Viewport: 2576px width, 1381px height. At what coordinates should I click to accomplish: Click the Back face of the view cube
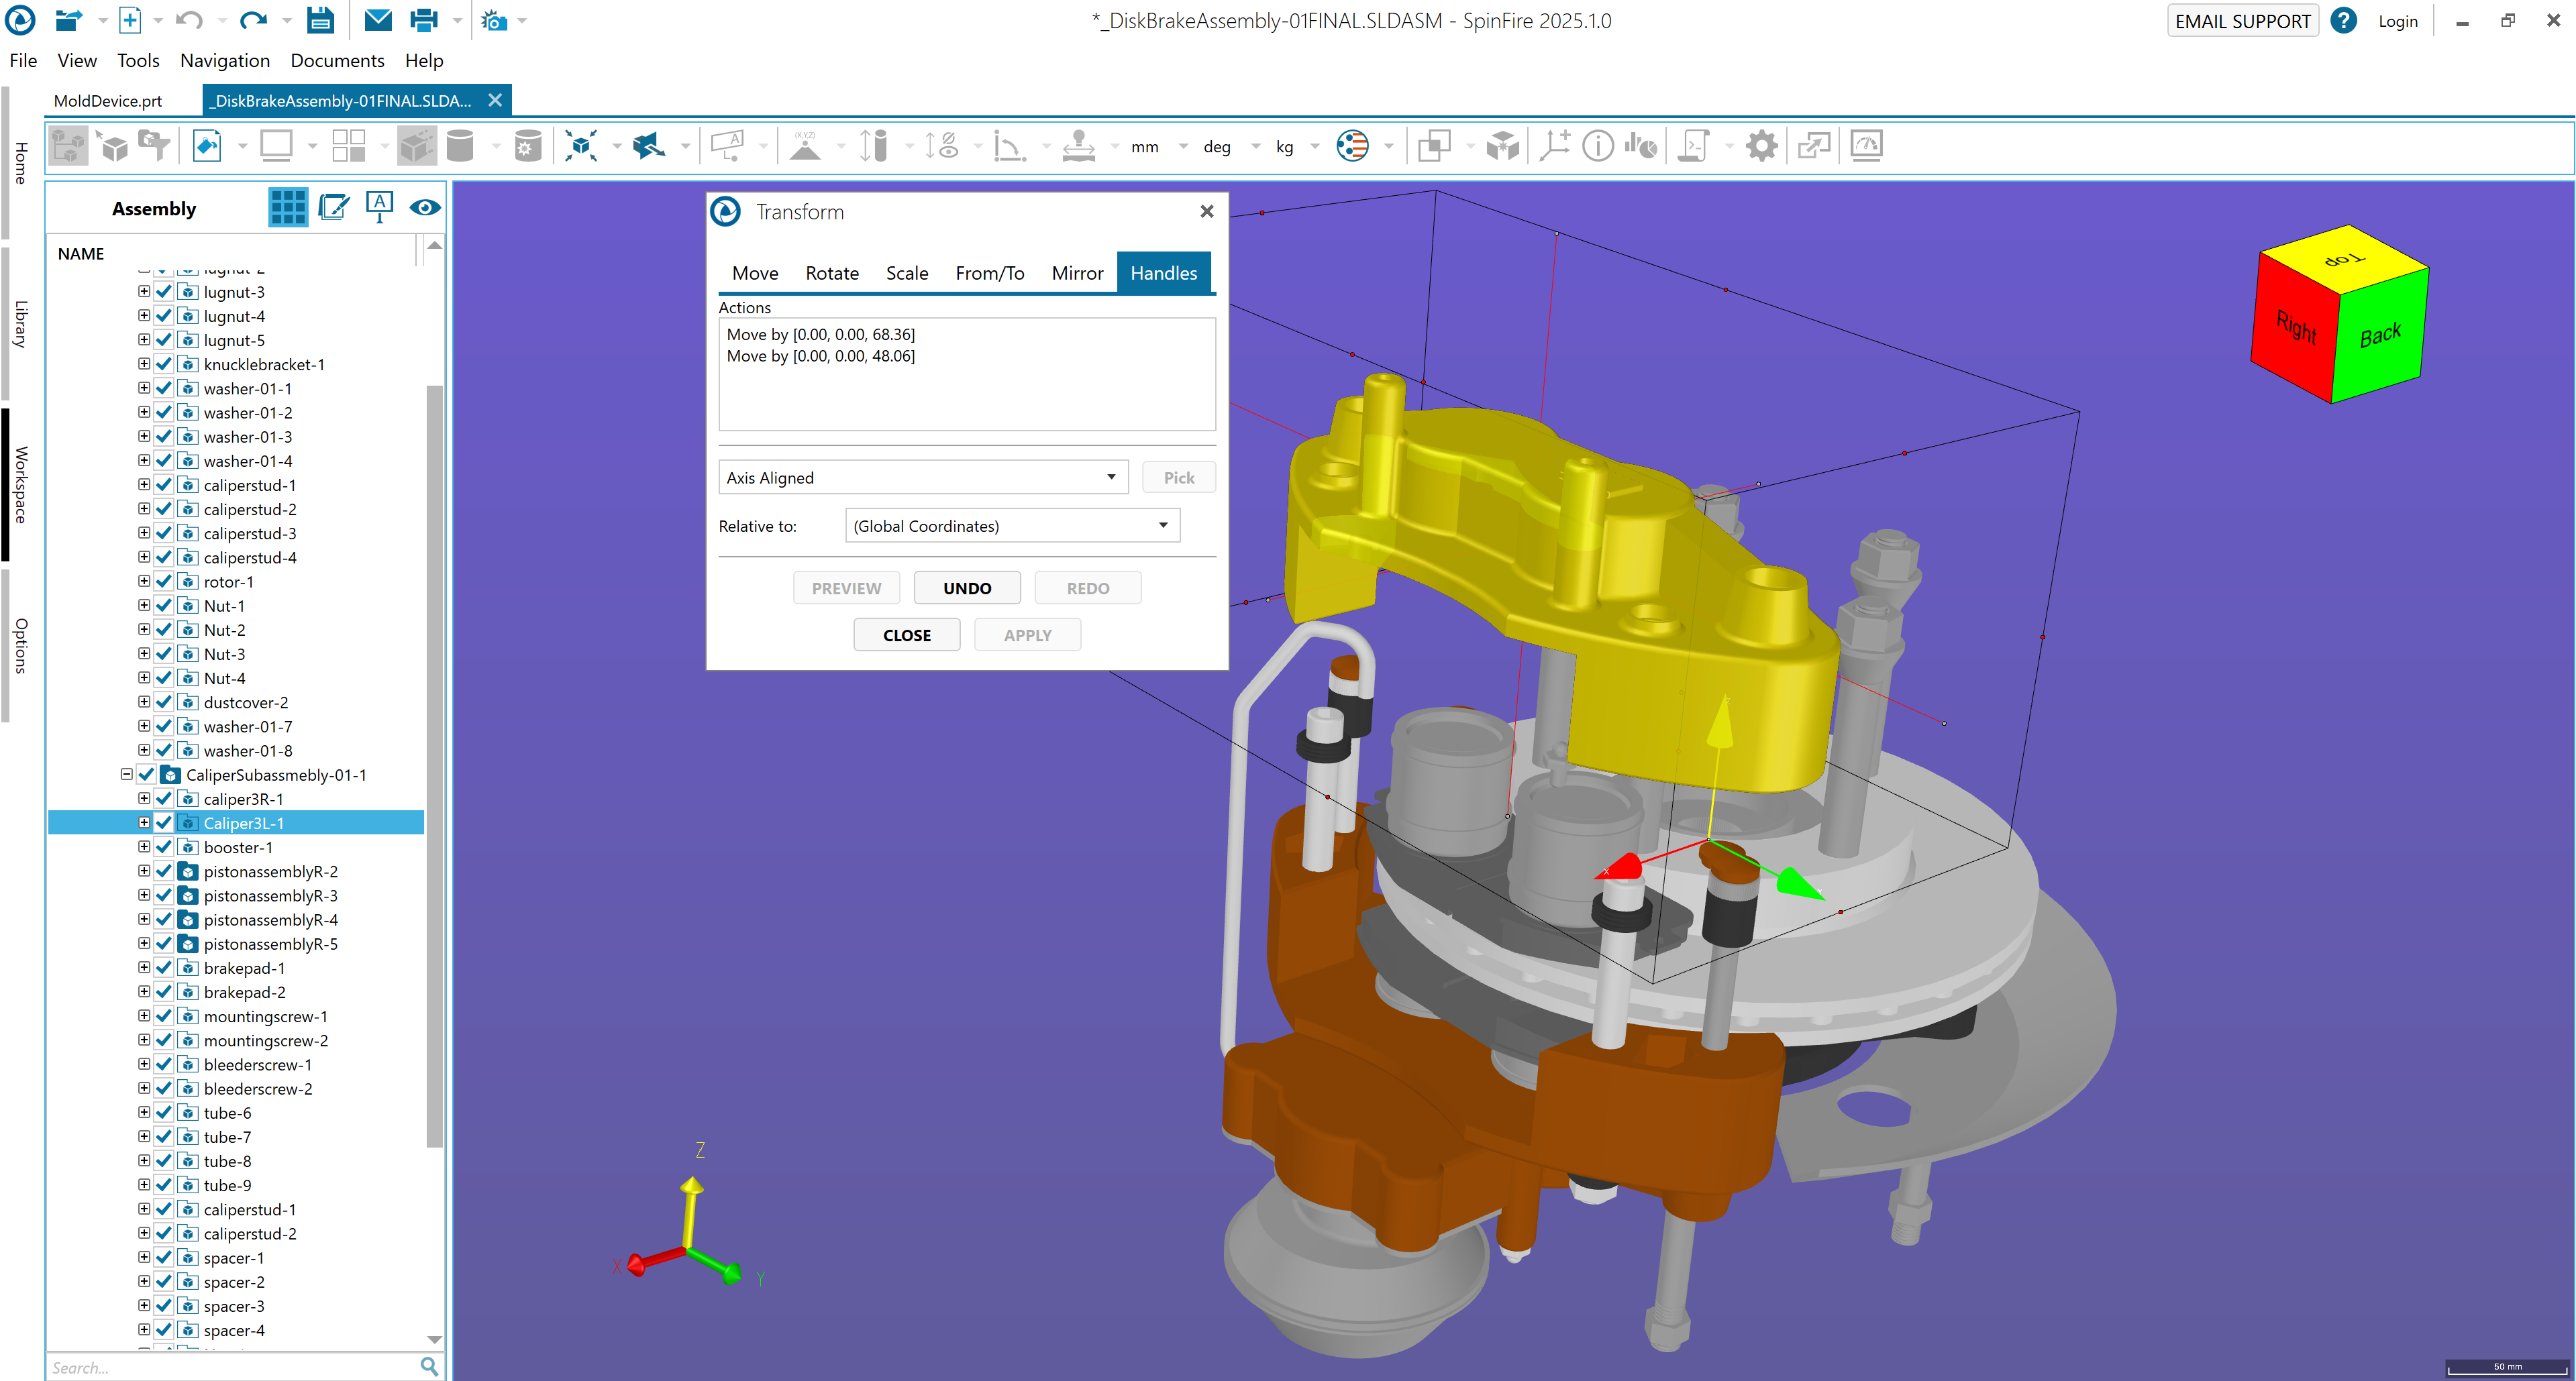point(2380,336)
